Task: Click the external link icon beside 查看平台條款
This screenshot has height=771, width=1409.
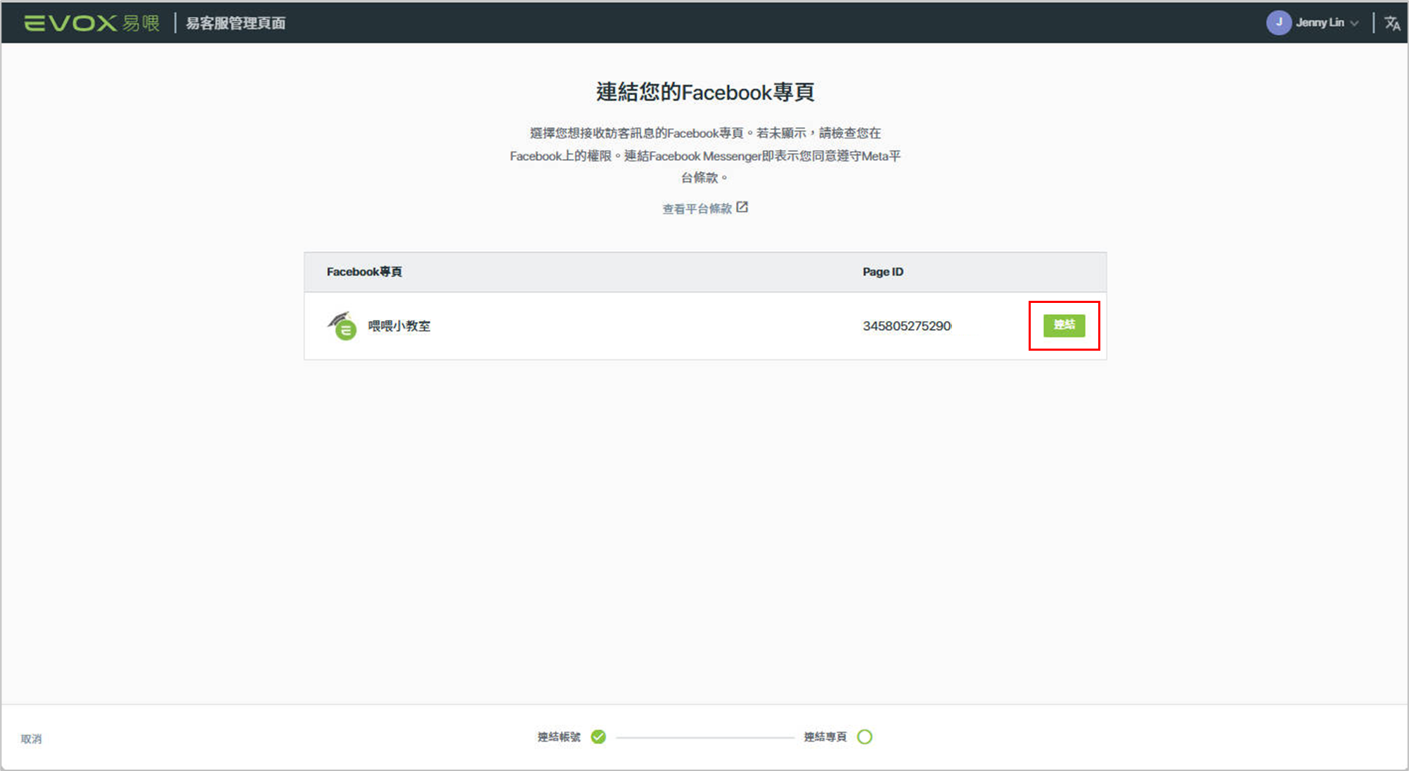Action: [742, 207]
